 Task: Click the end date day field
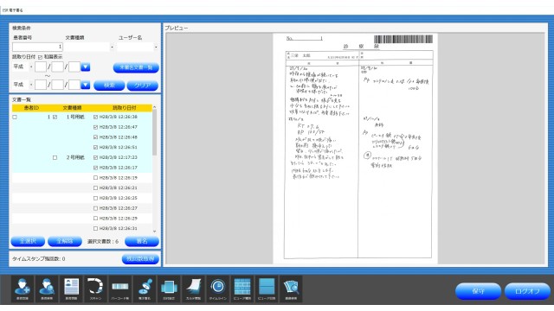click(x=74, y=85)
